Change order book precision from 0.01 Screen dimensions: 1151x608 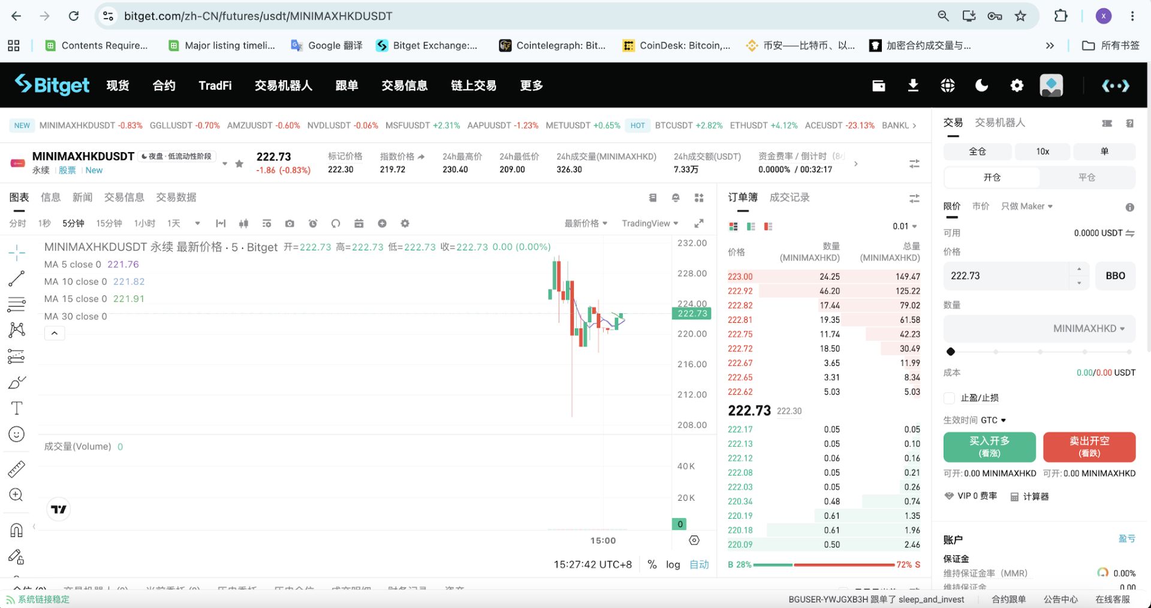tap(905, 226)
